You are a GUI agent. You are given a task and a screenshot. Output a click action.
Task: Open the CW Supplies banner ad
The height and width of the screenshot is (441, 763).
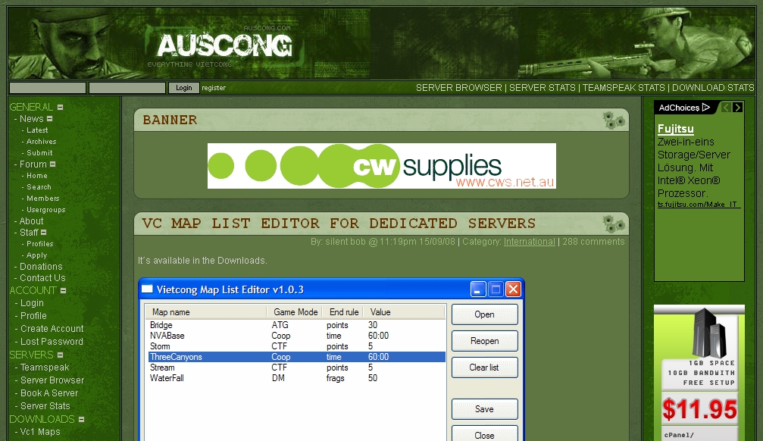(x=381, y=166)
